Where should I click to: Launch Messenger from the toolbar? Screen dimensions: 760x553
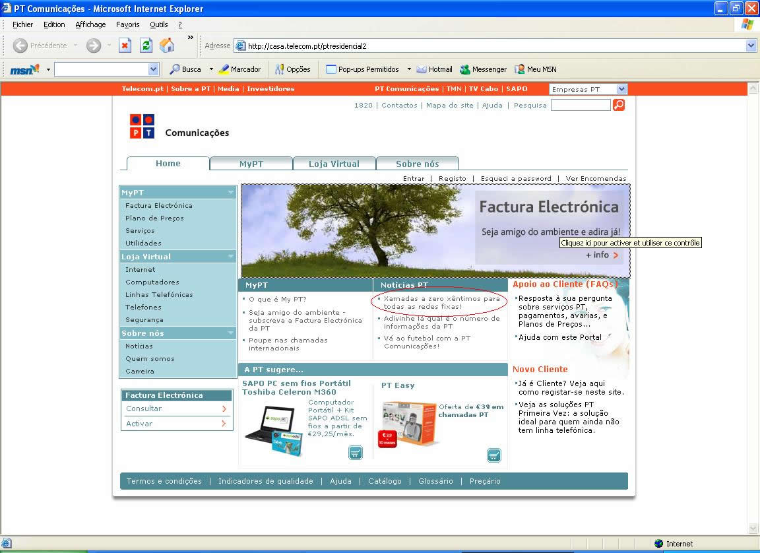pos(483,69)
